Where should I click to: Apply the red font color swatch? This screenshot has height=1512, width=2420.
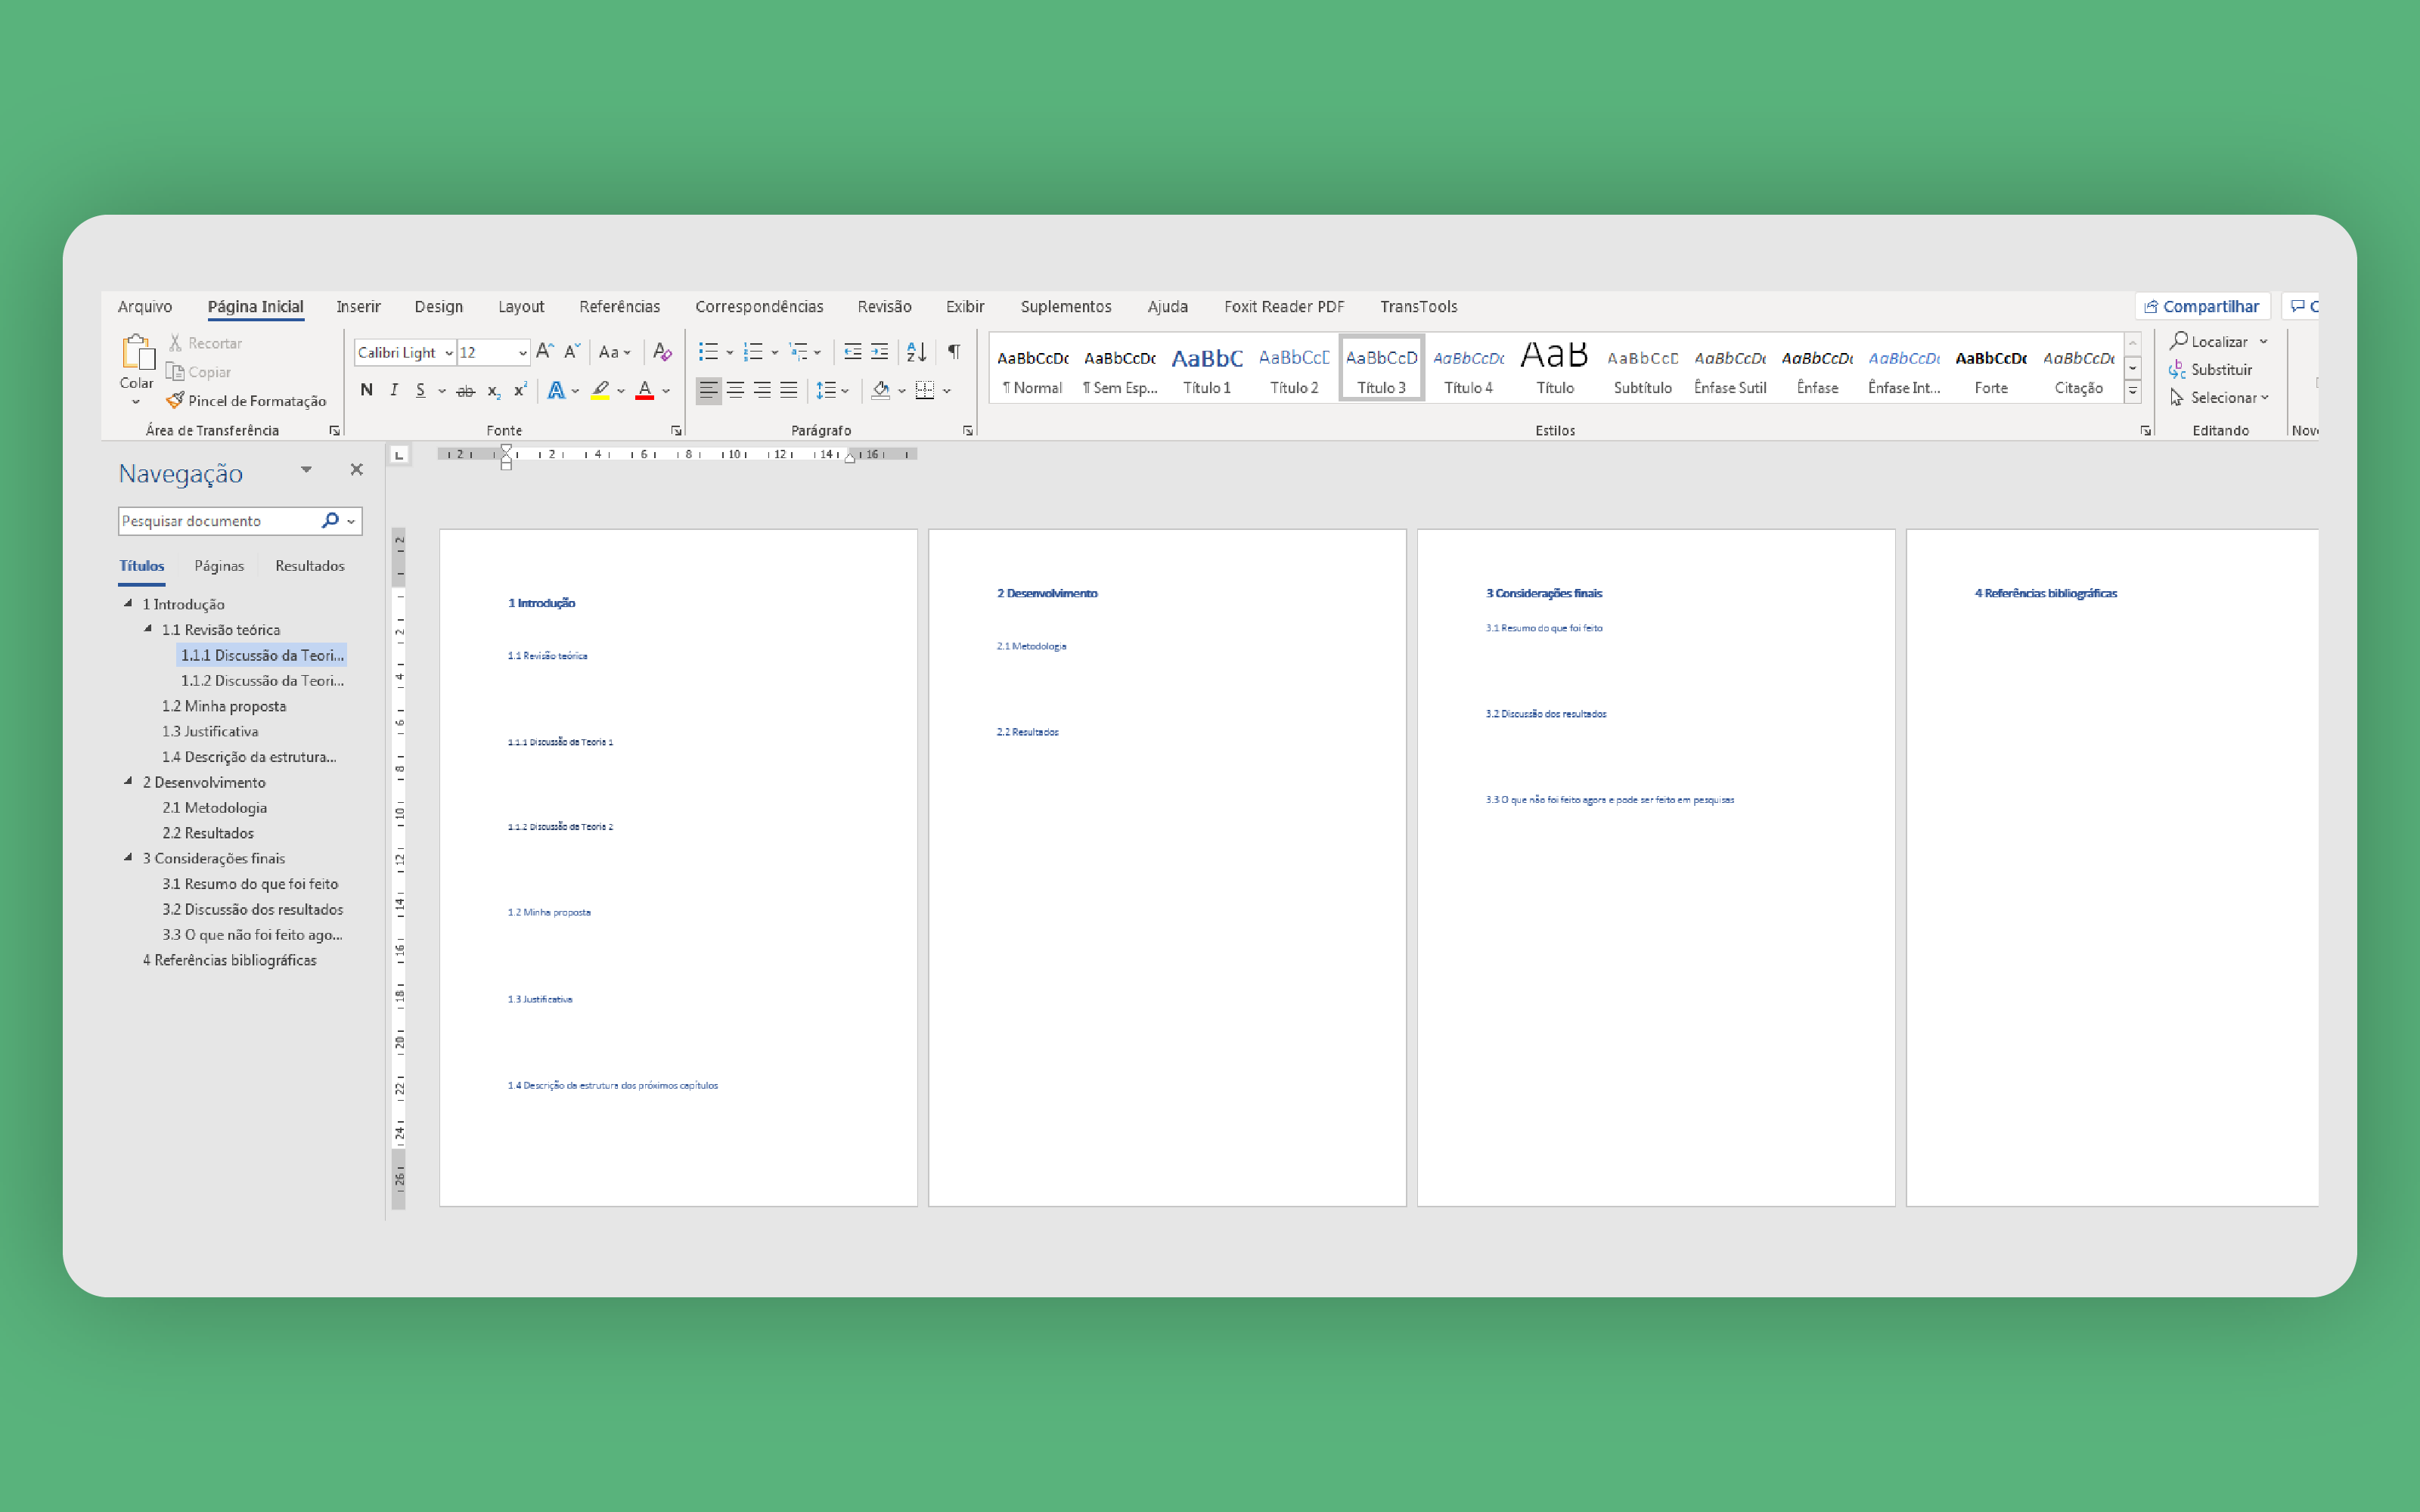click(645, 390)
